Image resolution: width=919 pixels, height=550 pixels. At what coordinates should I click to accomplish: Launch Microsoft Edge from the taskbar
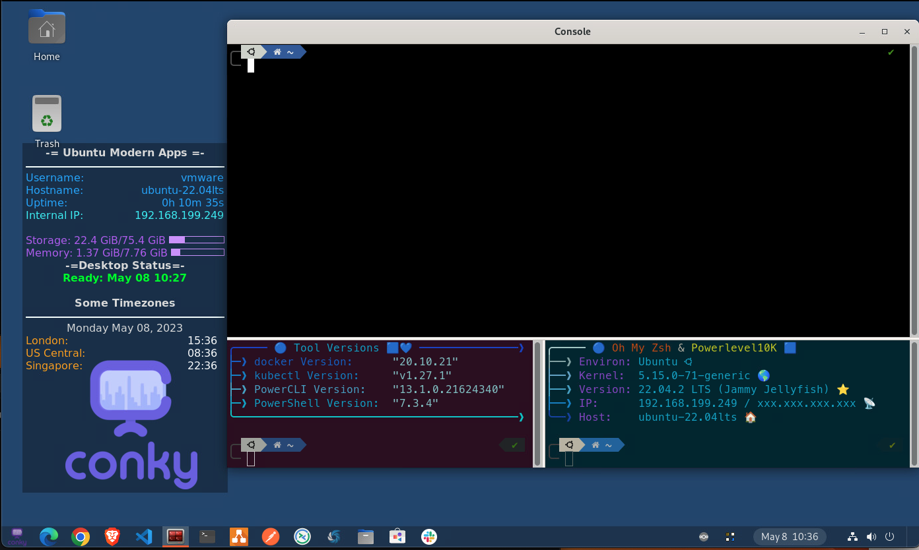point(49,537)
